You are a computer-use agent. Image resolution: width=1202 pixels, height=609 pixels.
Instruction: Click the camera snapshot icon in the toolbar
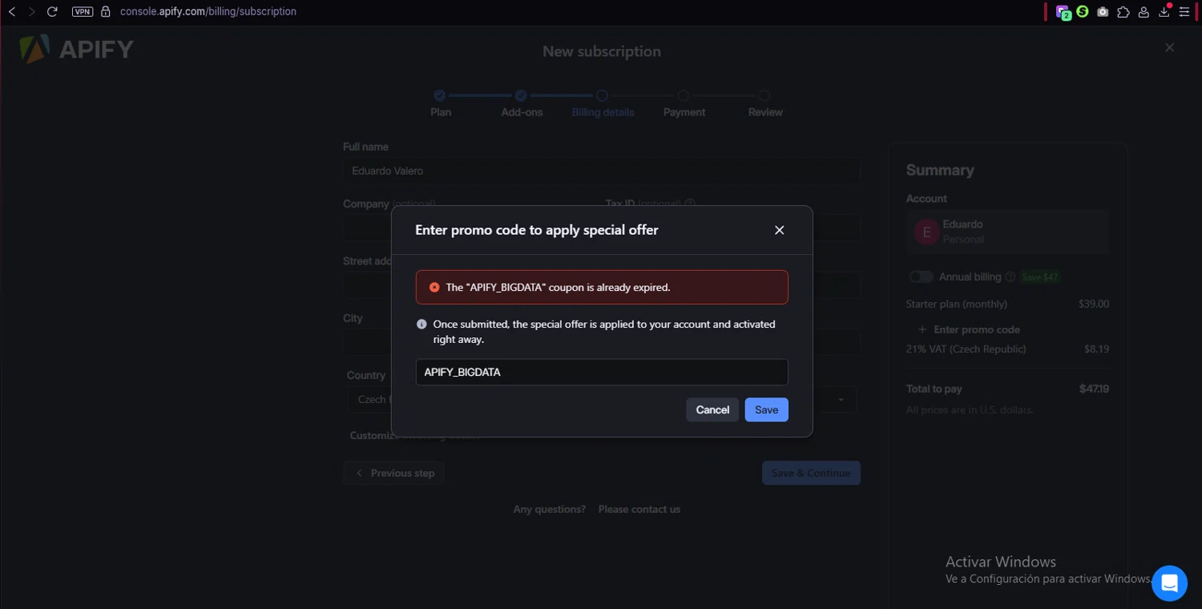1103,12
